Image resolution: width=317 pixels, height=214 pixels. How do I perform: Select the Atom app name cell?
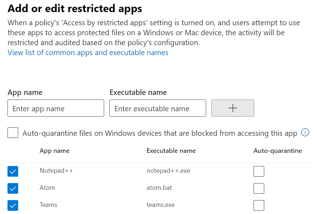coord(47,188)
